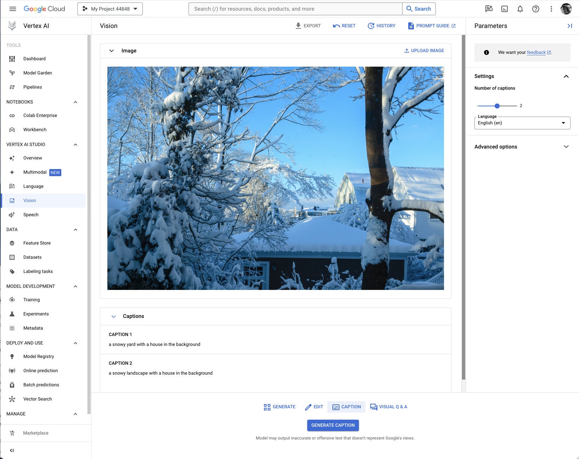Open the notifications bell

pyautogui.click(x=520, y=9)
